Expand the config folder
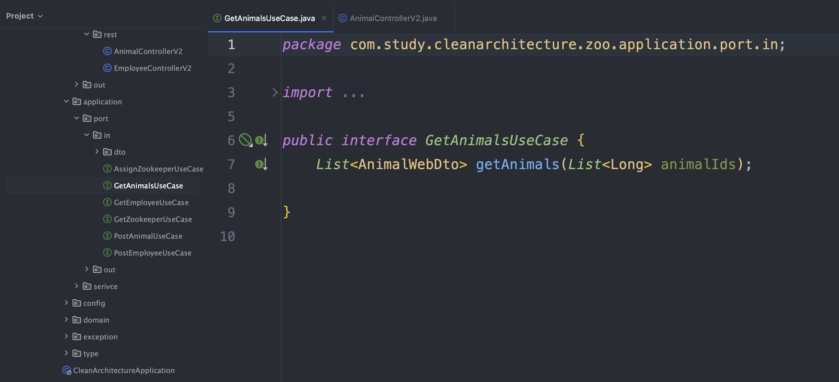The height and width of the screenshot is (382, 839). tap(66, 303)
